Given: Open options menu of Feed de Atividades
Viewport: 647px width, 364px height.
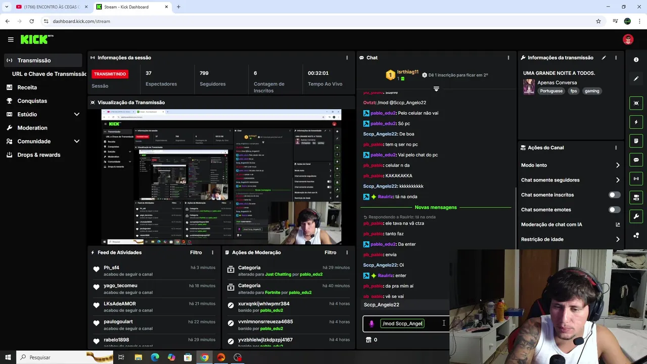Looking at the screenshot, I should tap(212, 252).
